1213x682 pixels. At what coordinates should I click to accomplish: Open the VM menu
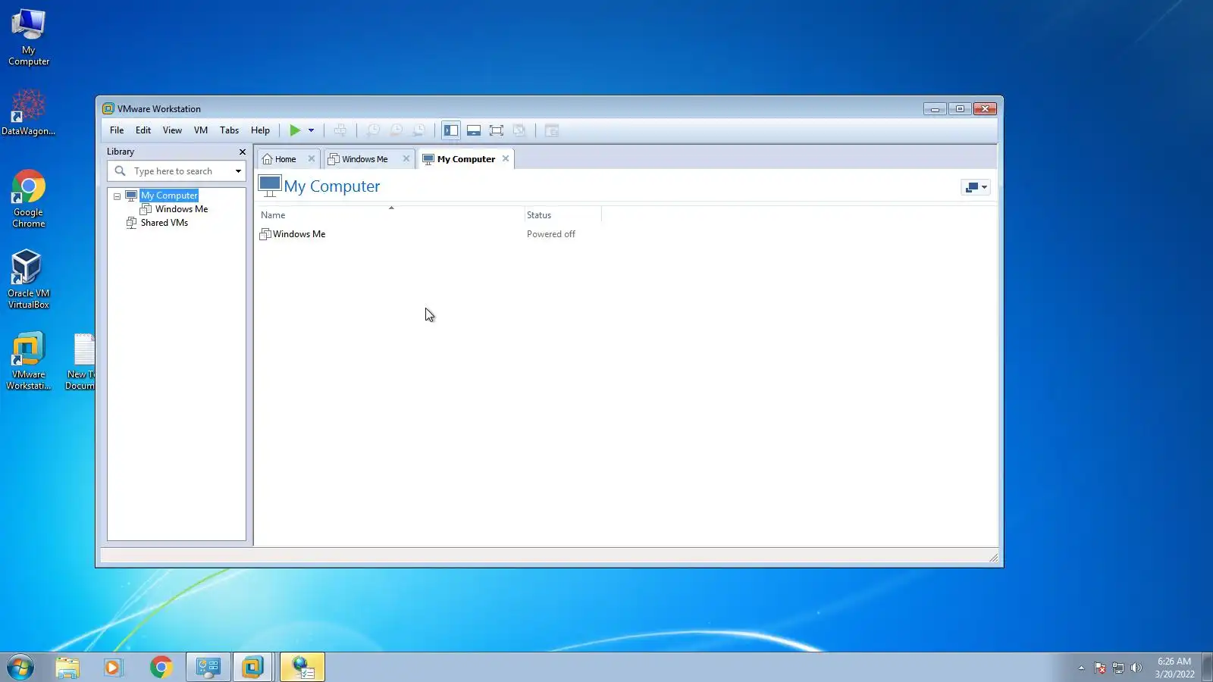201,130
